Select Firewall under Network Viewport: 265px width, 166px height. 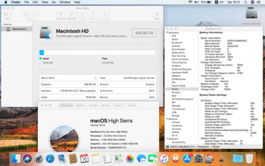point(176,122)
